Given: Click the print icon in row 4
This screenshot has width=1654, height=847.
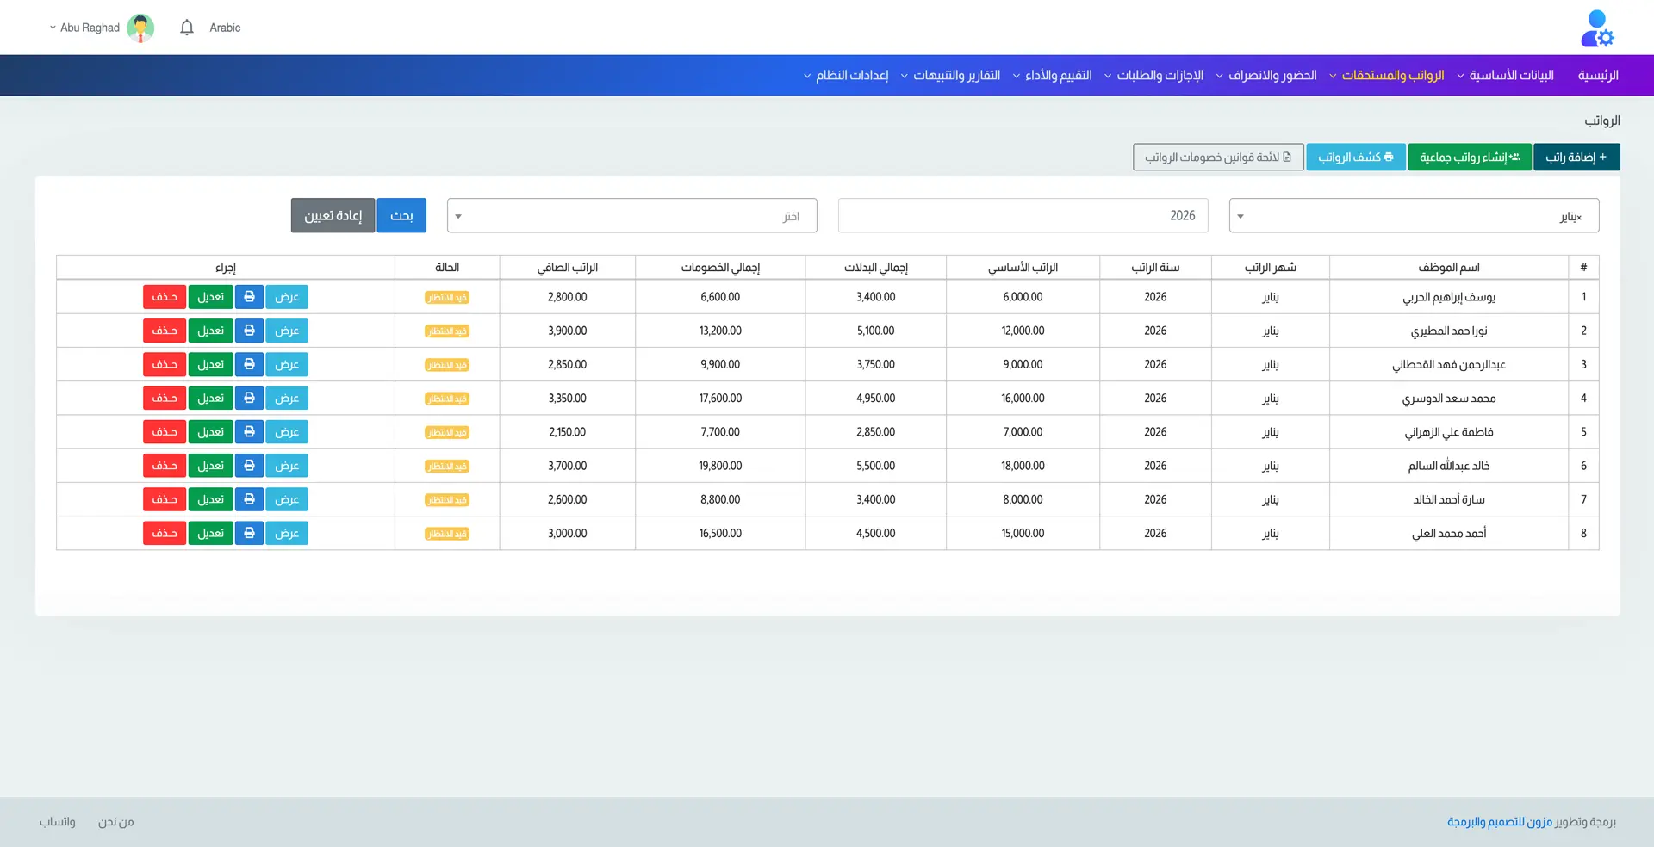Looking at the screenshot, I should point(249,399).
